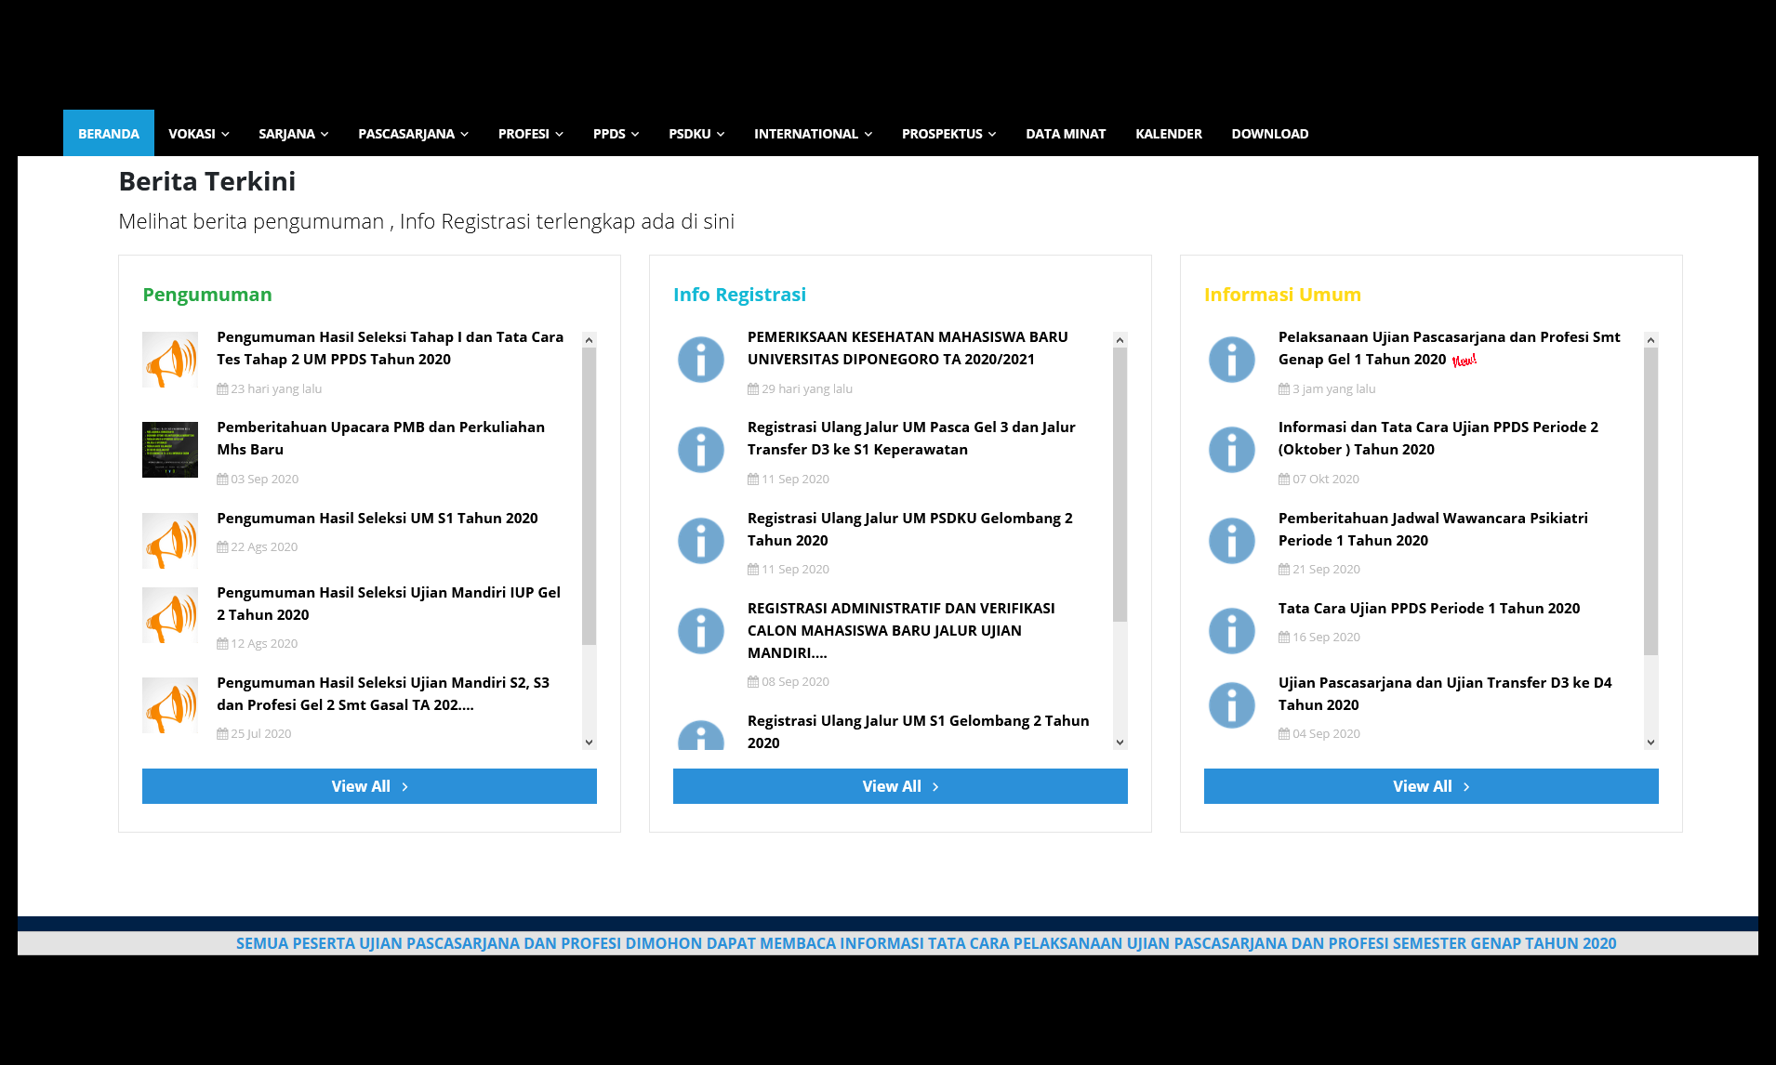The height and width of the screenshot is (1065, 1776).
Task: Click megaphone icon beside Ujian Mandiri IUP announcement
Action: click(x=169, y=615)
